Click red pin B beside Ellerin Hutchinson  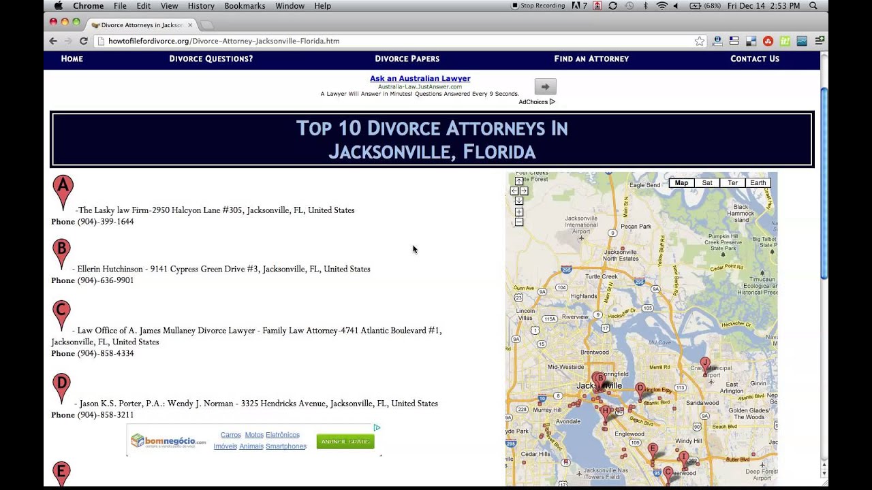[61, 255]
